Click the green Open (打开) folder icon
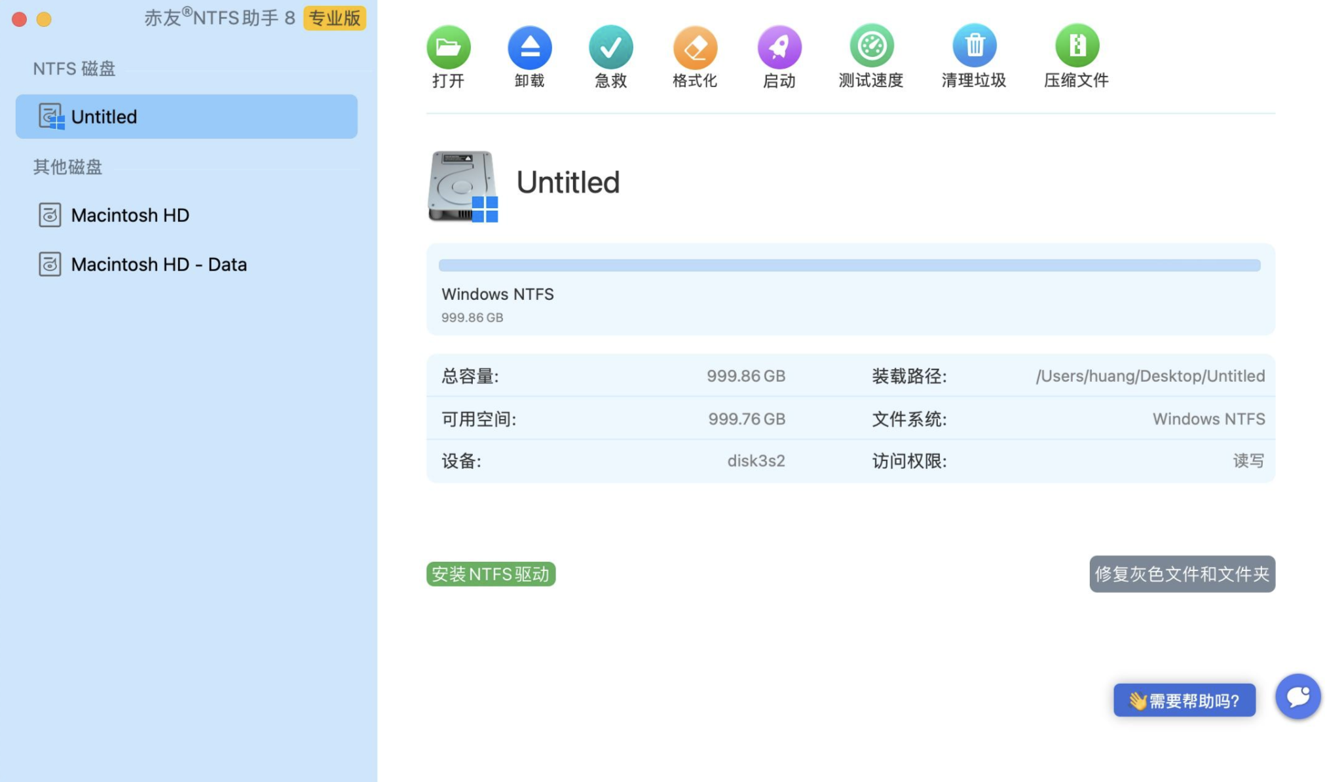Image resolution: width=1344 pixels, height=782 pixels. 449,47
